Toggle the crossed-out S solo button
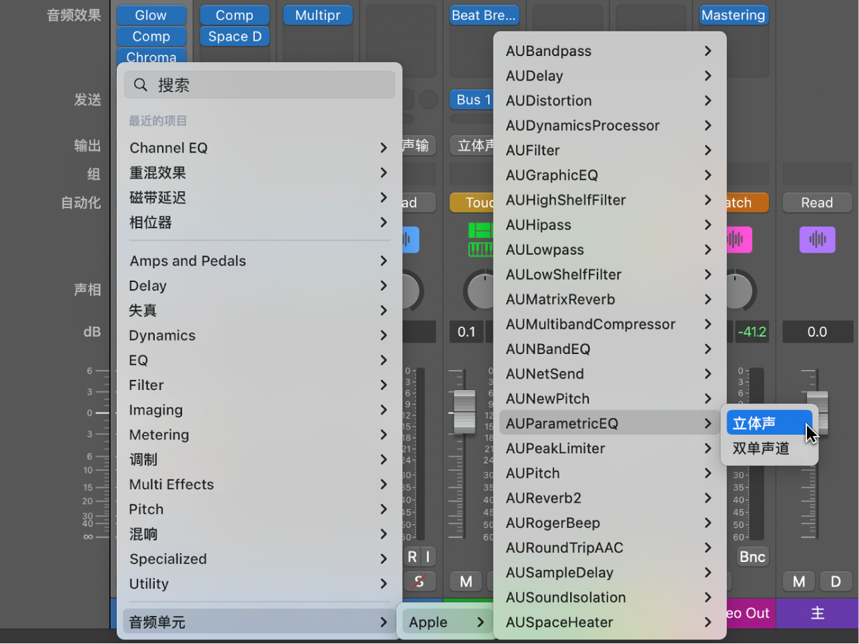 419,581
